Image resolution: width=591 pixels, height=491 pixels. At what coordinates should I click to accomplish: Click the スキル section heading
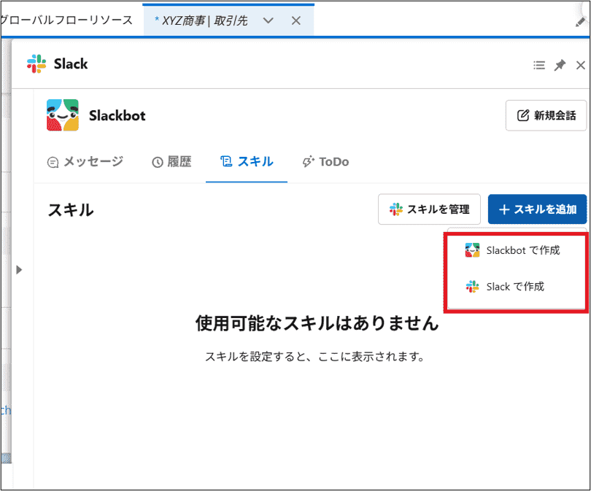pos(71,210)
